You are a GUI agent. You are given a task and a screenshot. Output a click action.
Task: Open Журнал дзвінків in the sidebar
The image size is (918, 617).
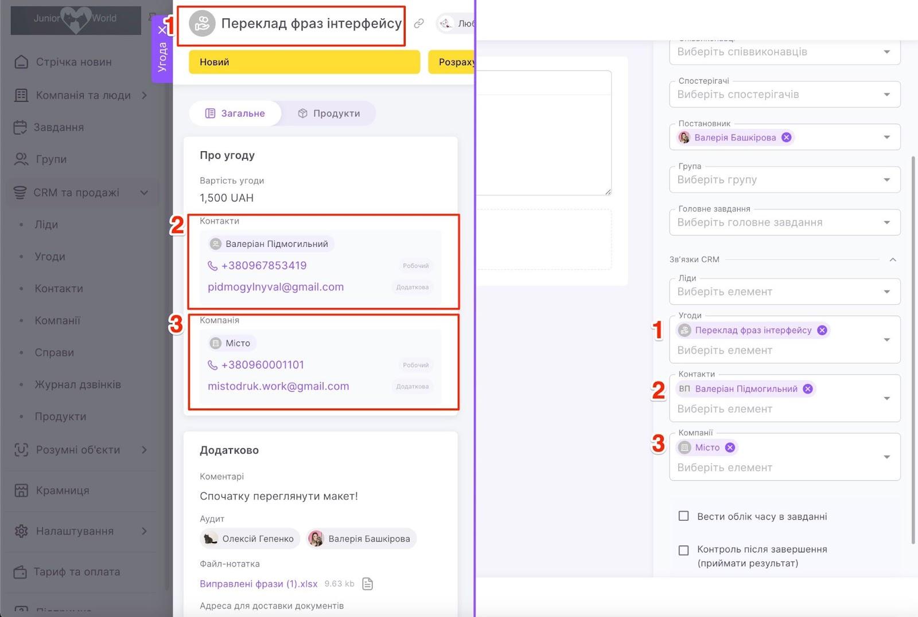pos(78,384)
